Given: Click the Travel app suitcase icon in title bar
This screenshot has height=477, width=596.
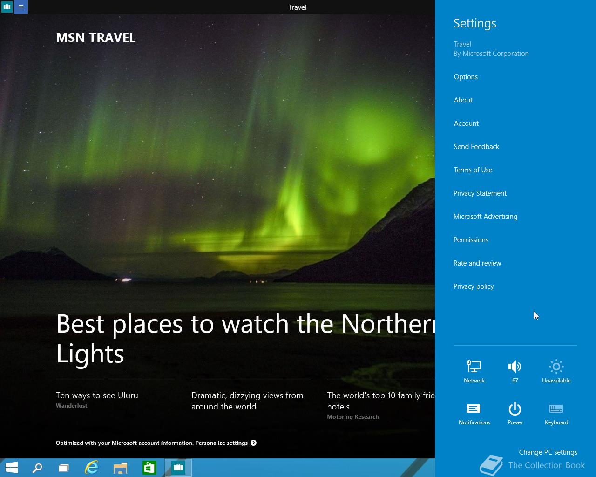Looking at the screenshot, I should [x=7, y=7].
